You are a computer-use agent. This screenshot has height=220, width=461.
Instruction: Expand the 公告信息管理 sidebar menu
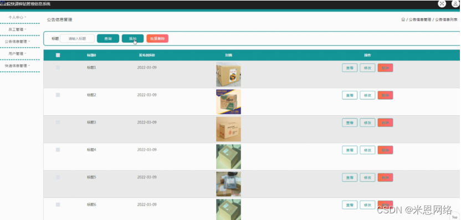pyautogui.click(x=17, y=42)
